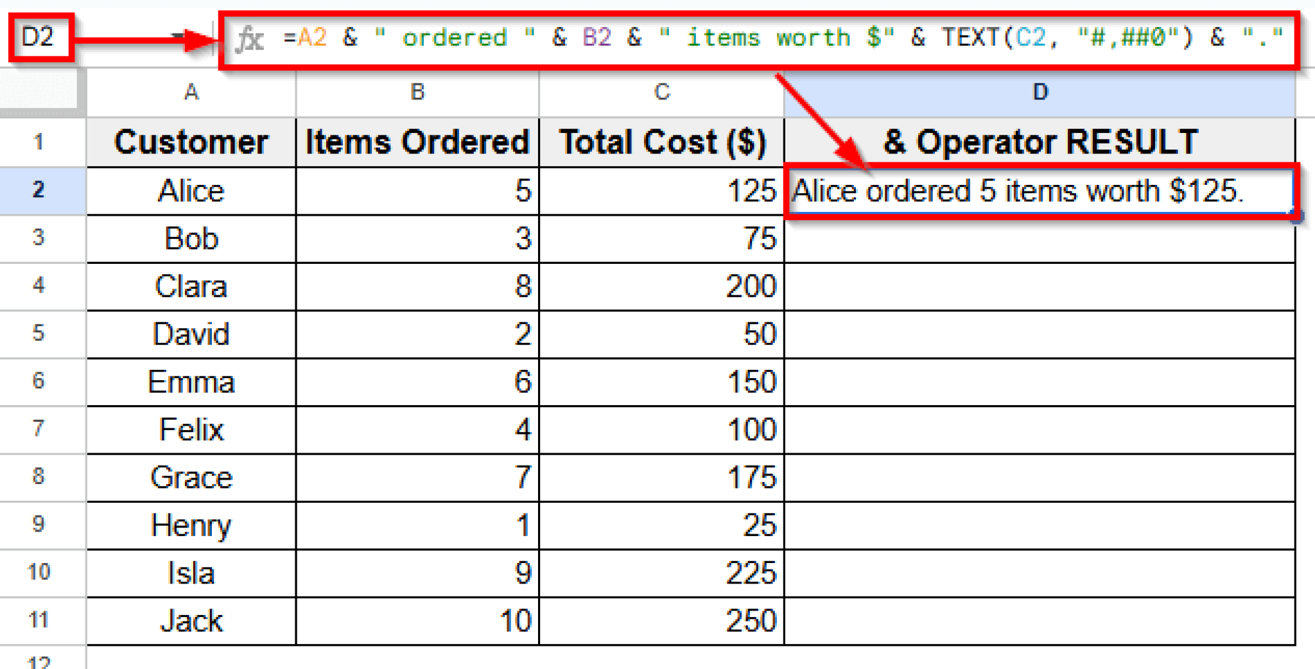Click the fx function icon

250,37
